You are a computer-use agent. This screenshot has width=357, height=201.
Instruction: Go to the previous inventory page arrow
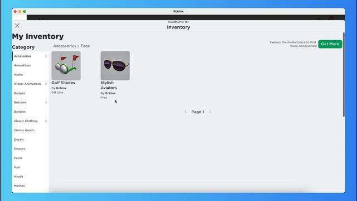pos(185,112)
